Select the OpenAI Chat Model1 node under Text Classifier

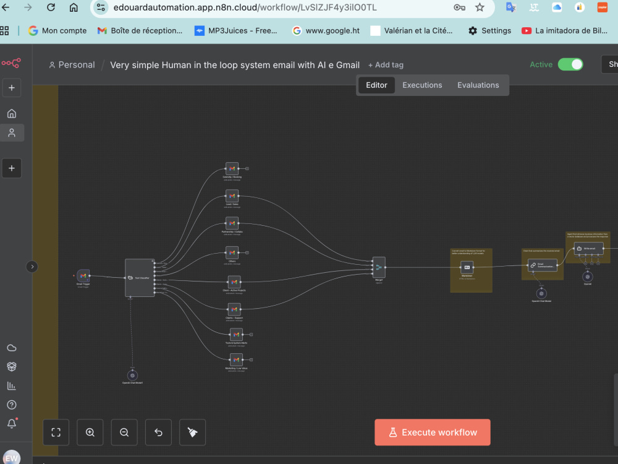coord(132,376)
